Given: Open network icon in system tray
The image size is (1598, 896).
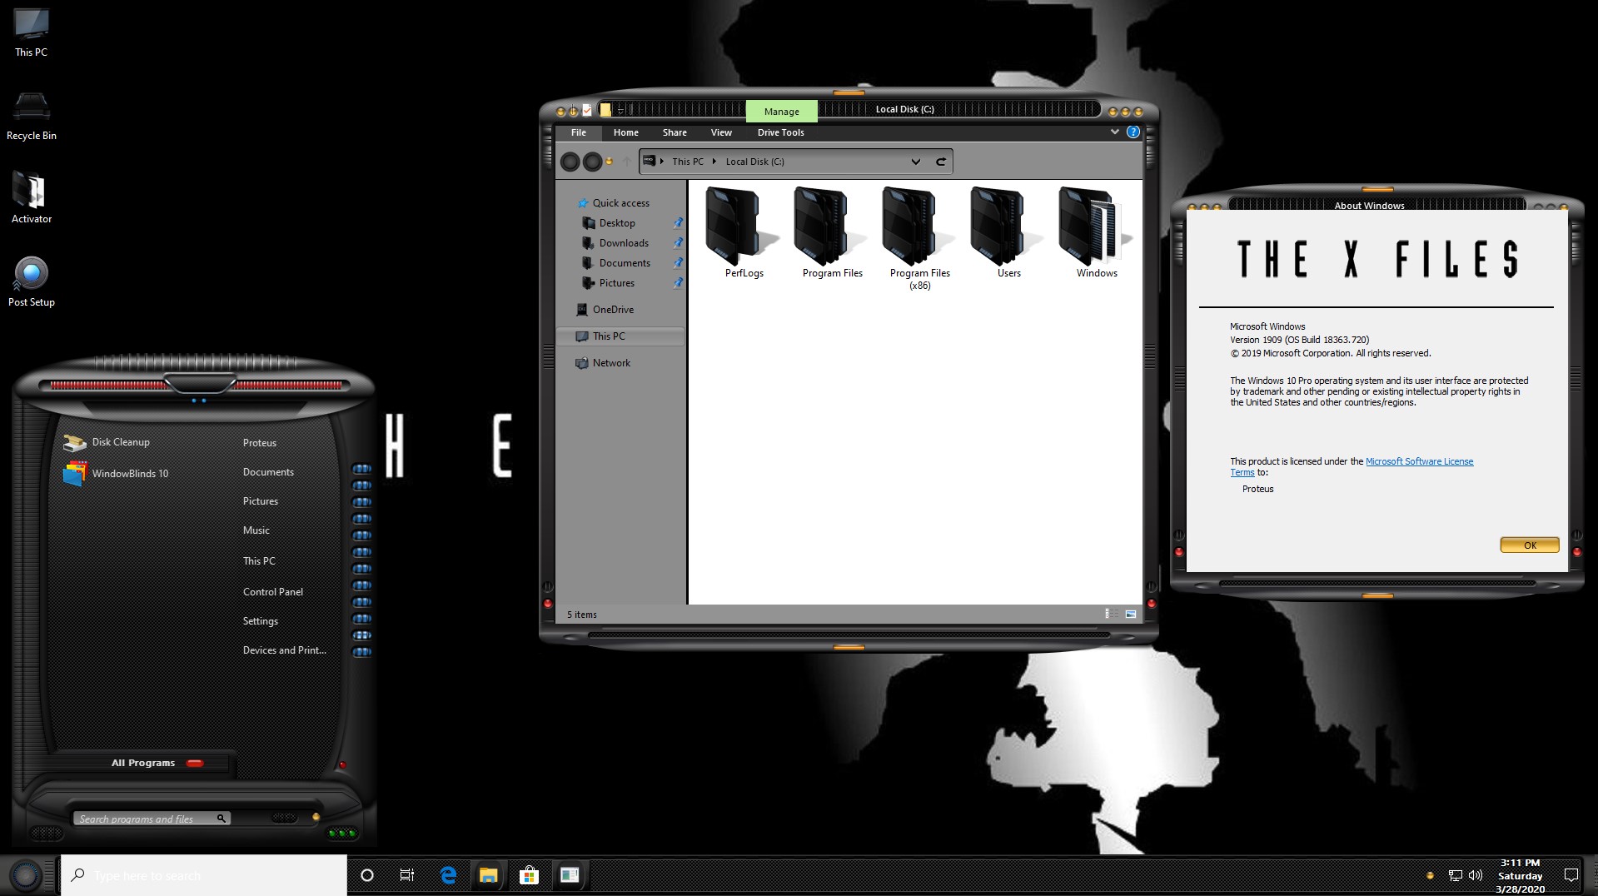Looking at the screenshot, I should tap(1456, 875).
